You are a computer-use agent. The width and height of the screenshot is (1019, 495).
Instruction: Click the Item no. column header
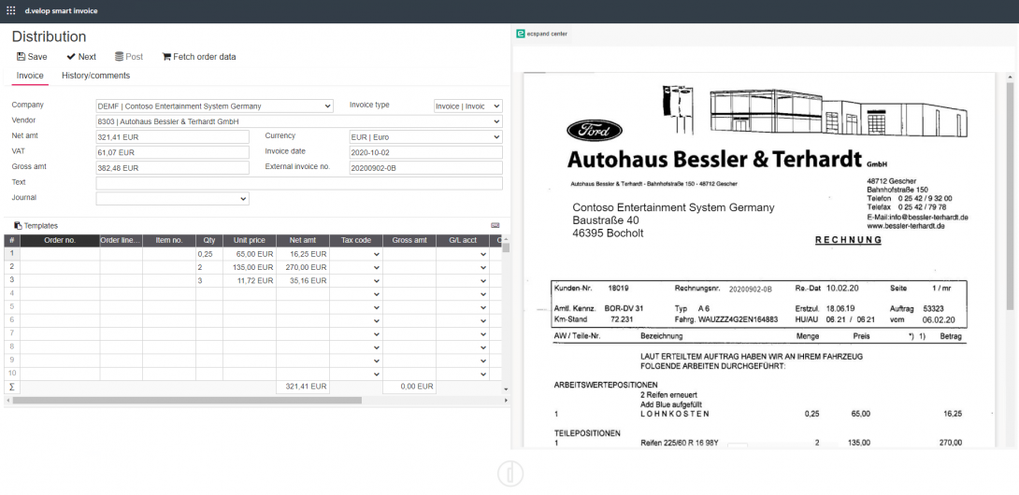169,240
